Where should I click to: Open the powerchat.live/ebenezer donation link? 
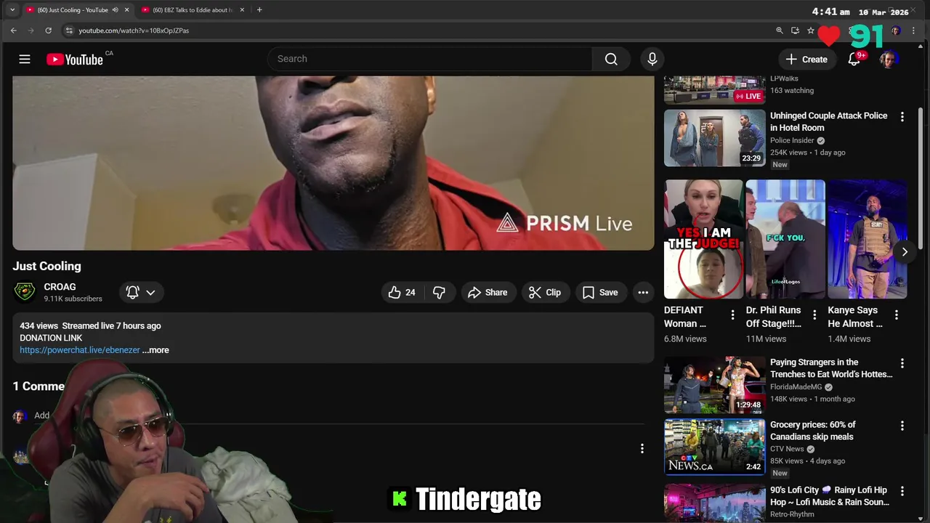click(80, 350)
